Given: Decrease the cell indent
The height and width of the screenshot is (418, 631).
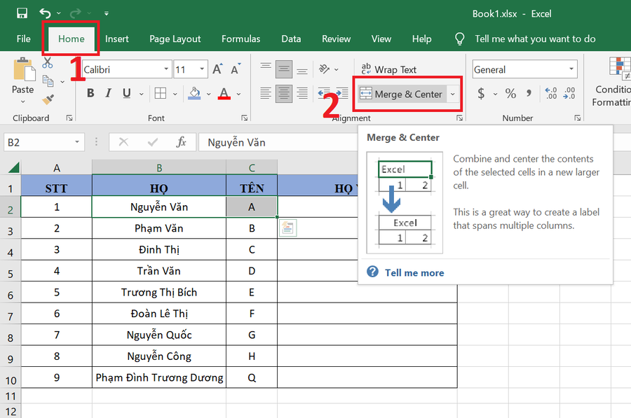Looking at the screenshot, I should 324,93.
